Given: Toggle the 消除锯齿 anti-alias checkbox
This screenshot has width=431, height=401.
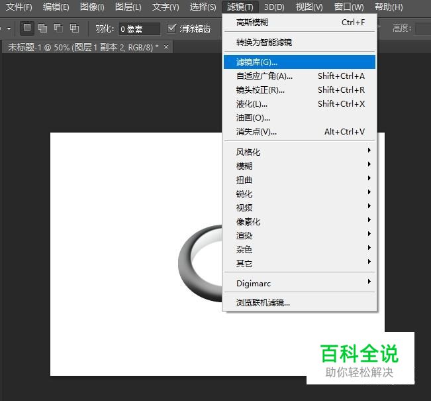Looking at the screenshot, I should (171, 28).
